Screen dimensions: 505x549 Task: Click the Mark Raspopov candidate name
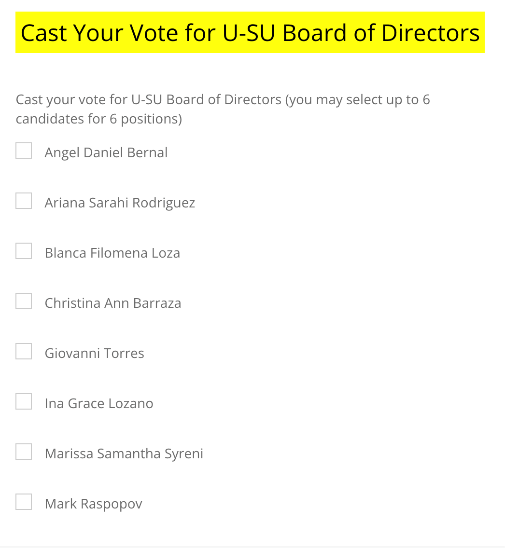[93, 504]
